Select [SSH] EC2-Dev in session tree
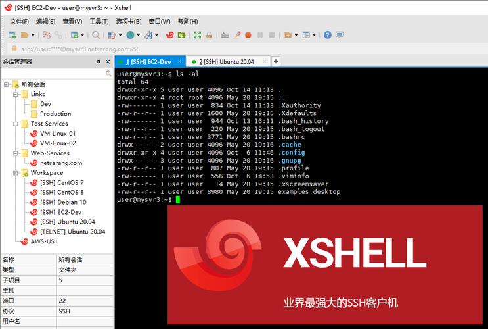 click(x=60, y=212)
